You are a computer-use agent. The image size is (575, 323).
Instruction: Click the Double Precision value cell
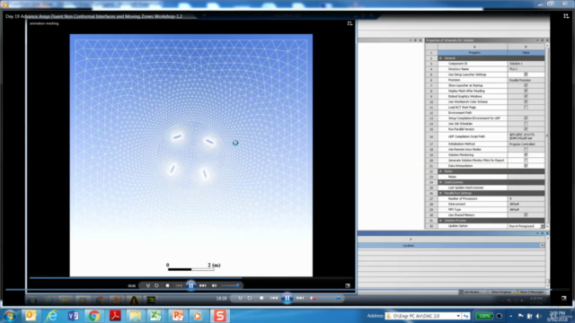(526, 80)
